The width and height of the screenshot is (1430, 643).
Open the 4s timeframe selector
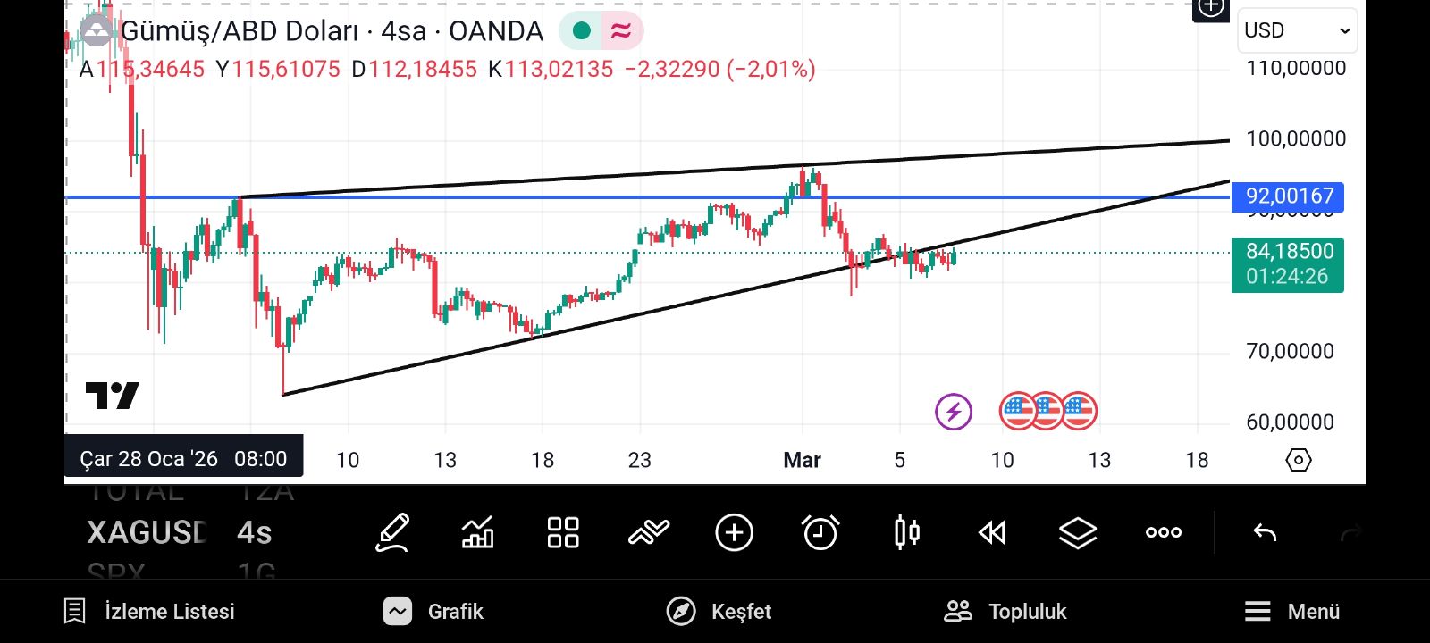(255, 533)
